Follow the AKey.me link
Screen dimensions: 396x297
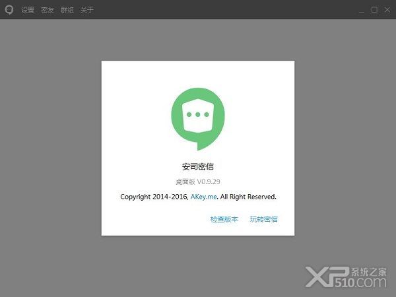click(x=203, y=197)
